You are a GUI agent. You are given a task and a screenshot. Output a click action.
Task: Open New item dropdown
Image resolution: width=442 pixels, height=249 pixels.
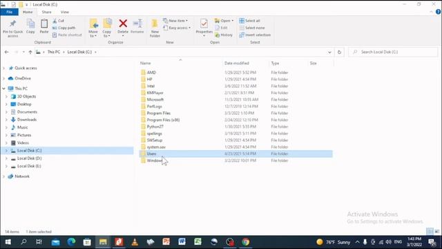coord(175,21)
